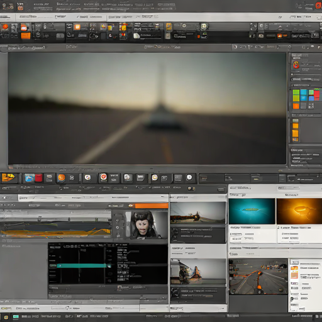Click the yellow-orange logo icon starting the middle toolbar

(8, 177)
